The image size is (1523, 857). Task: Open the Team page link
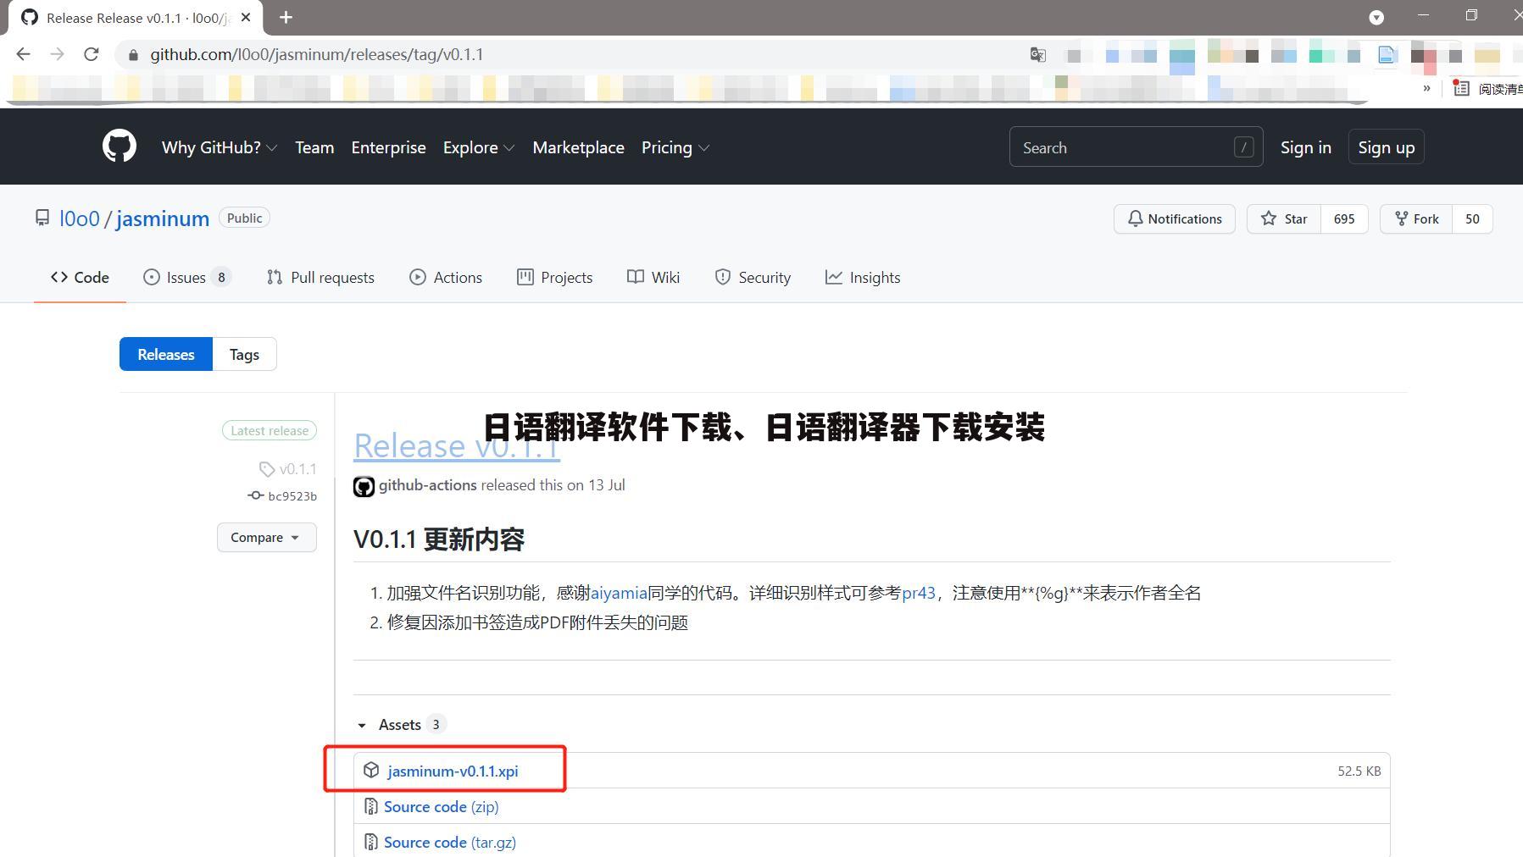tap(314, 147)
